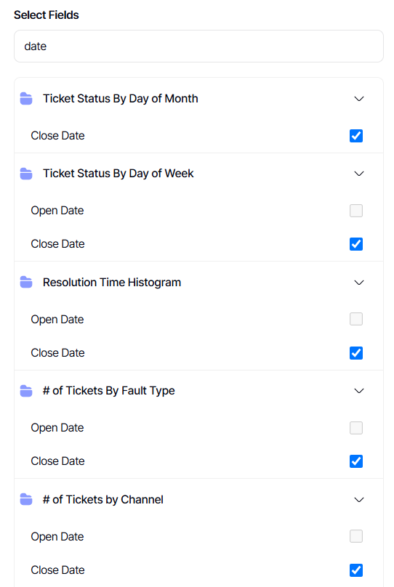Uncheck Close Date under Ticket Status By Day of Week

click(356, 244)
